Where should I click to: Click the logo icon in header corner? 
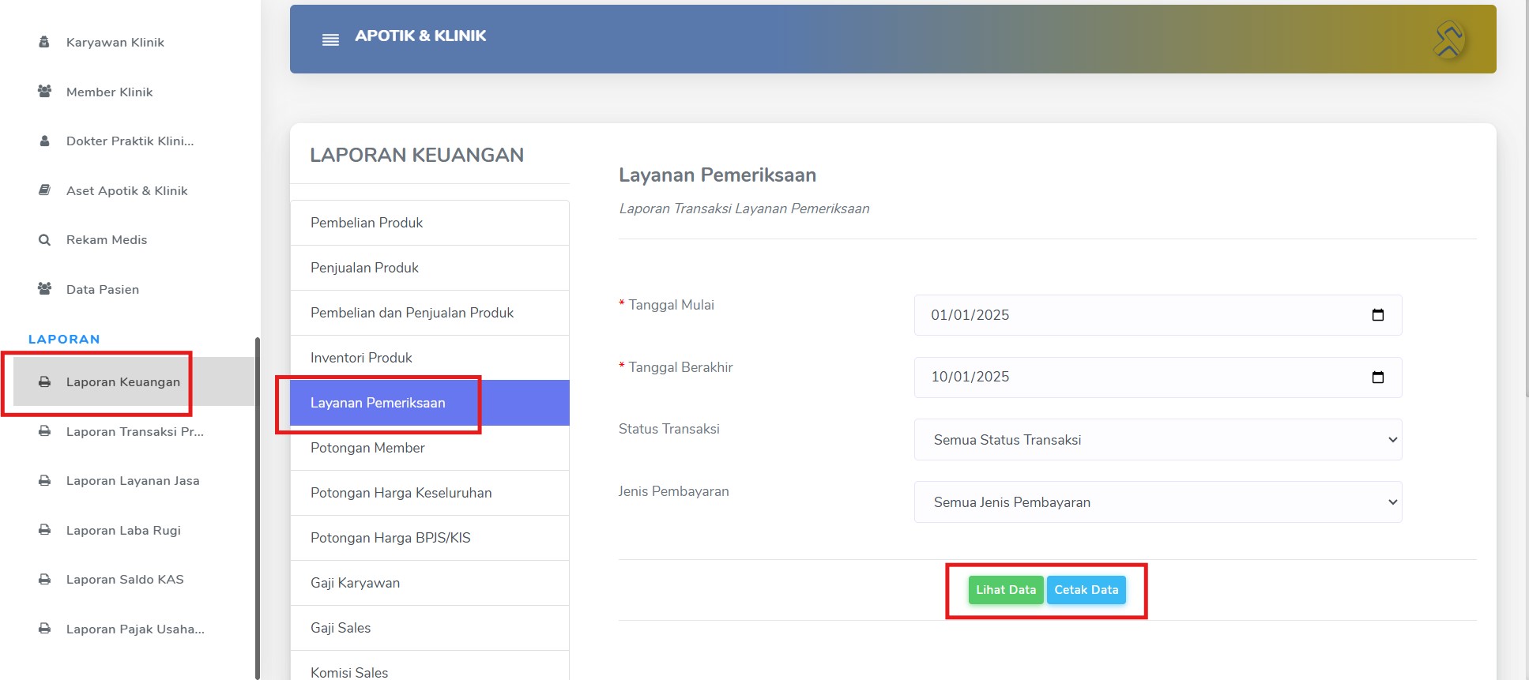pos(1449,39)
